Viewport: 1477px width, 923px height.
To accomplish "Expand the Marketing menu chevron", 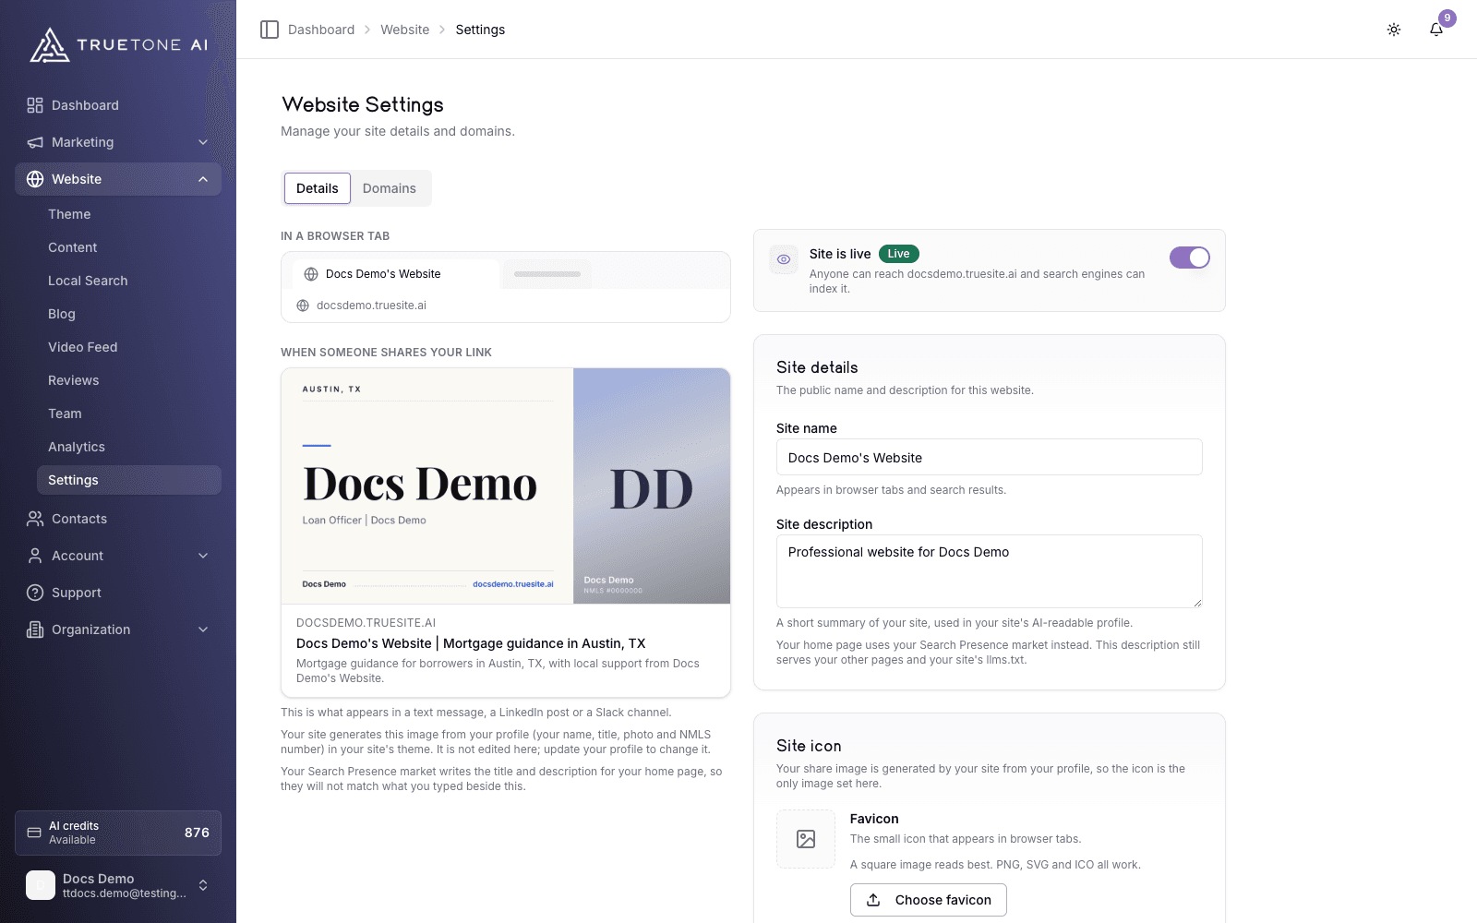I will click(x=203, y=142).
